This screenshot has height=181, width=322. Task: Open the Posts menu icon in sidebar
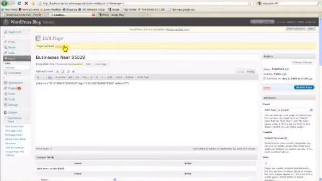tap(6, 42)
